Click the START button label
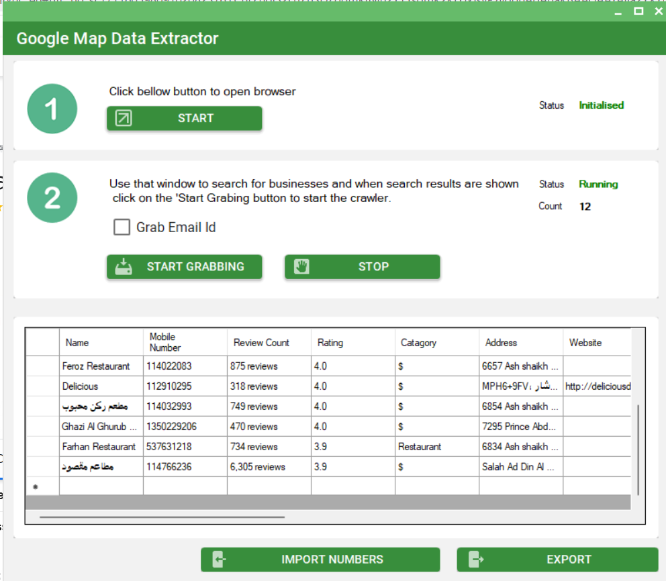 coord(195,118)
